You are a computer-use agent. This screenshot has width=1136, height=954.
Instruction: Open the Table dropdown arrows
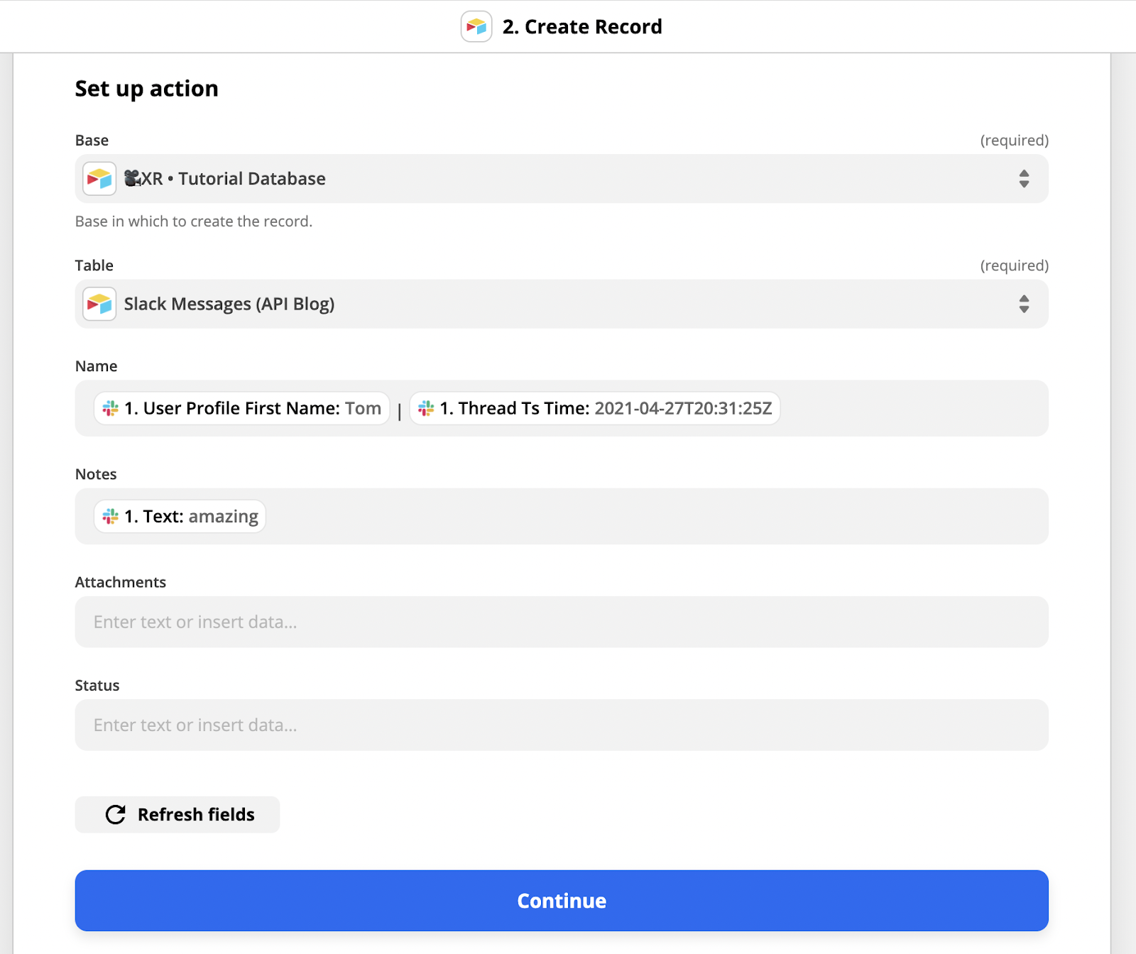pos(1024,304)
